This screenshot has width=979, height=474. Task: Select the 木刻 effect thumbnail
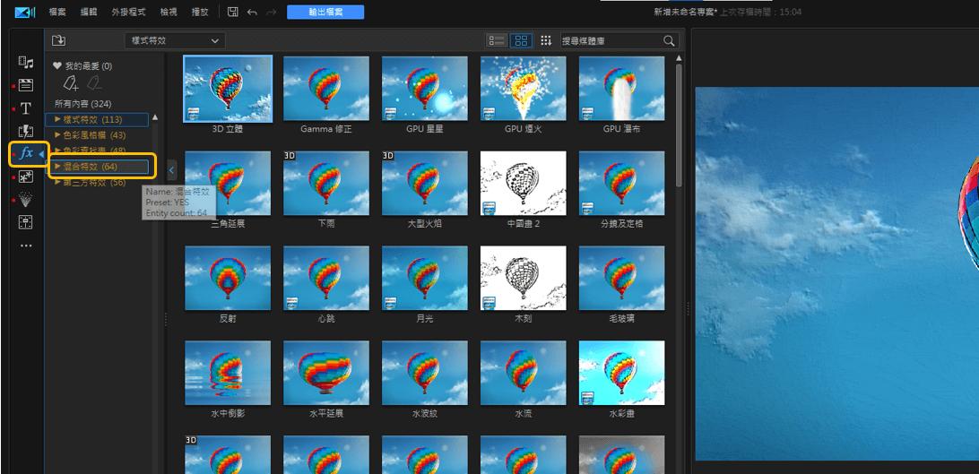524,278
